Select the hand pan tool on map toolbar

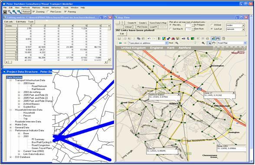(214, 43)
